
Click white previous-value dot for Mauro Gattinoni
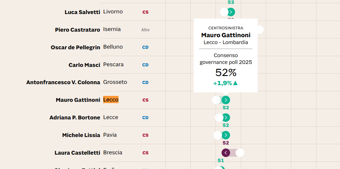tap(216, 100)
